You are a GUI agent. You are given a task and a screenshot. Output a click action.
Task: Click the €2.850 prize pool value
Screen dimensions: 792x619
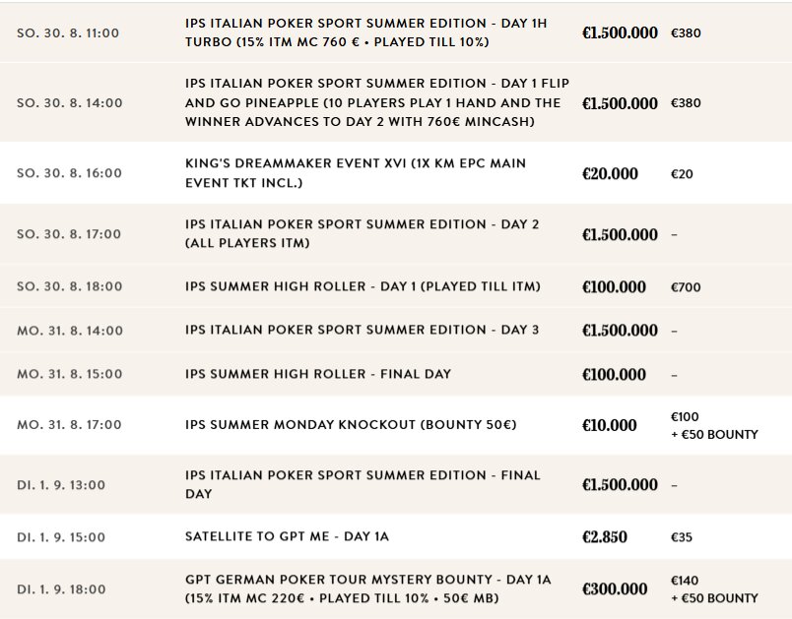coord(605,536)
